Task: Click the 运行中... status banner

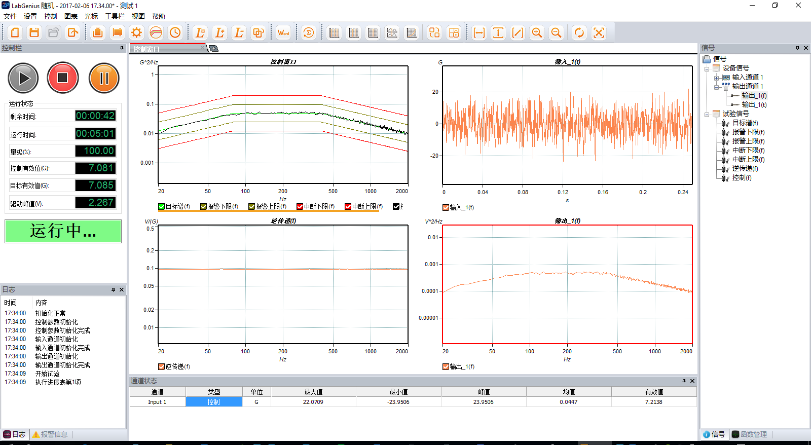Action: [63, 231]
